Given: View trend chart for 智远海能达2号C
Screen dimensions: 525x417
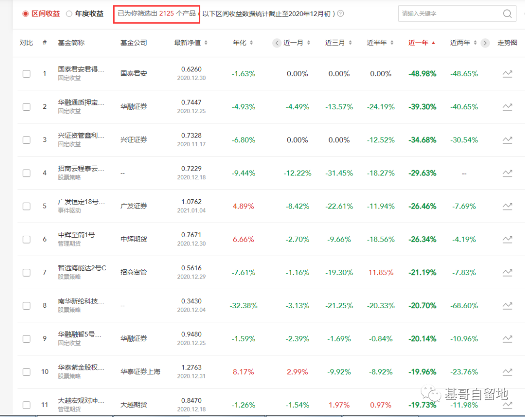Looking at the screenshot, I should (507, 273).
